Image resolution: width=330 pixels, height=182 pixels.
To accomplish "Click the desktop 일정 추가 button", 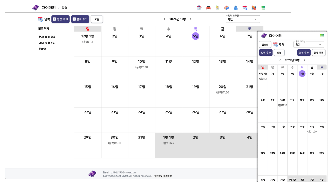I will [61, 19].
